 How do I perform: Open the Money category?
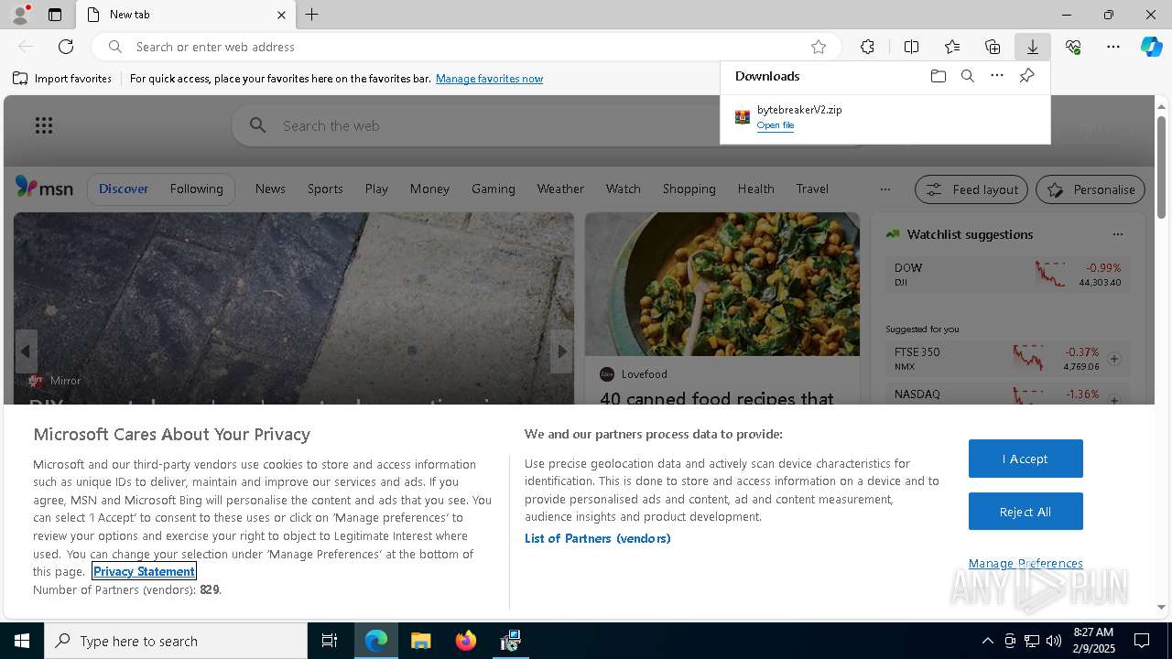pos(429,189)
